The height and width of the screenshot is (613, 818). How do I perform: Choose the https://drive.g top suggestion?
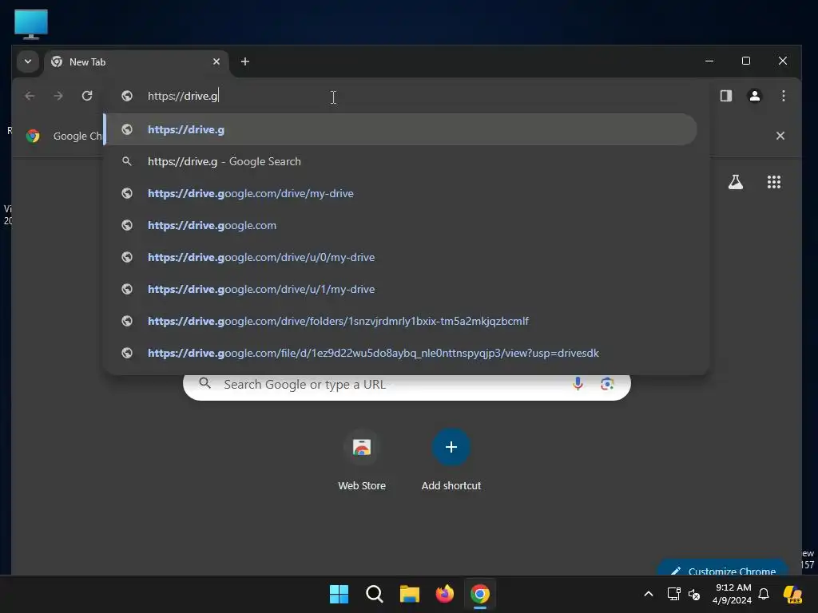coord(401,129)
